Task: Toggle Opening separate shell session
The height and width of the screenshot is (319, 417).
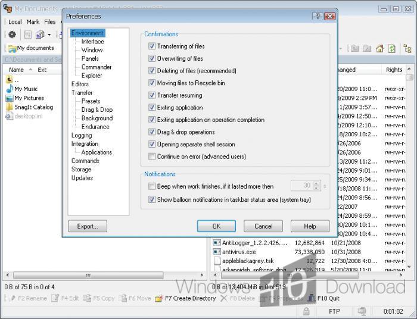Action: [x=151, y=144]
